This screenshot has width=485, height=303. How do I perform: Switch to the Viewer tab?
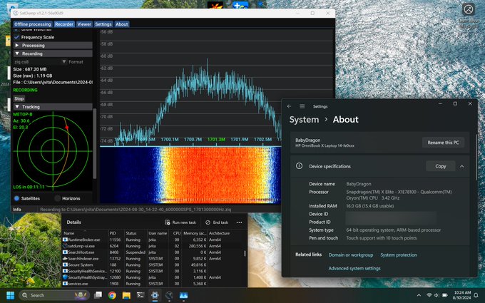tap(84, 24)
